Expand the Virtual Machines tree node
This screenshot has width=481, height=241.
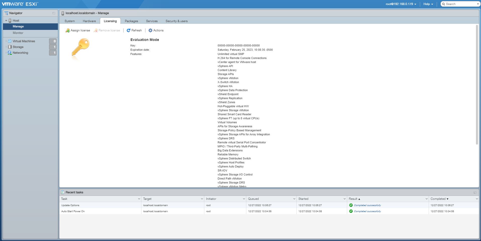pyautogui.click(x=6, y=41)
